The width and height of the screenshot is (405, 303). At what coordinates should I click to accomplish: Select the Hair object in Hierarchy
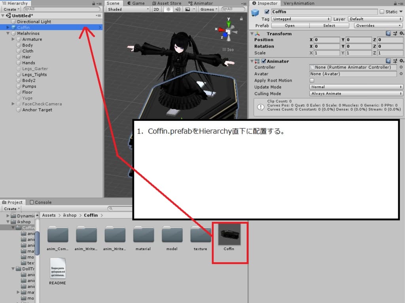click(26, 57)
